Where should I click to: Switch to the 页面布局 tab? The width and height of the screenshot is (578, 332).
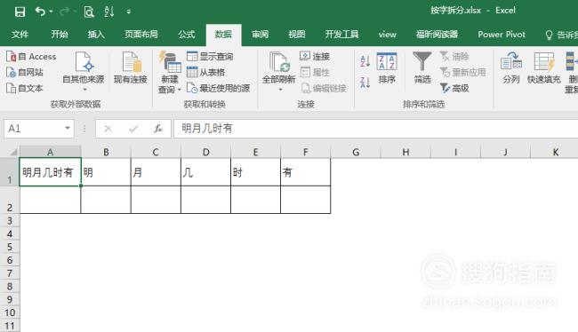pyautogui.click(x=141, y=35)
